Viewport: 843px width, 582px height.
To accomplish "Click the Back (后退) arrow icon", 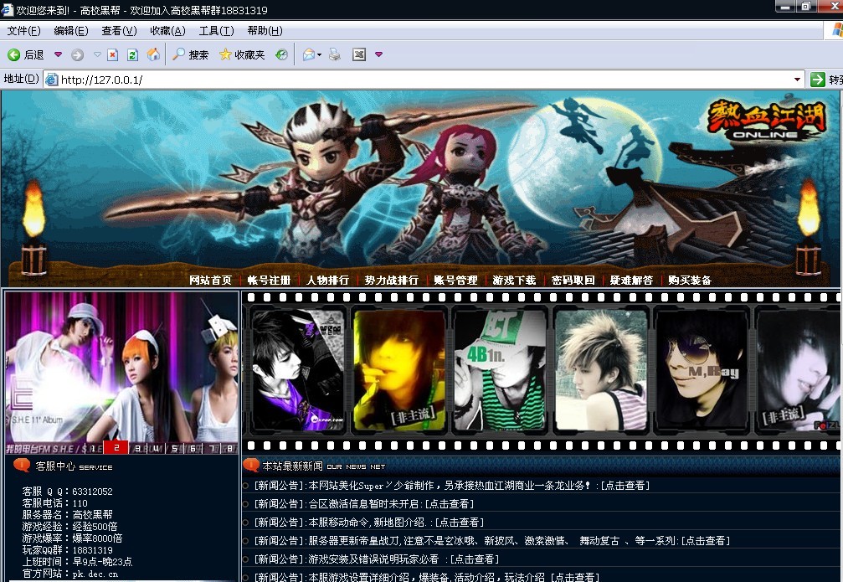I will pyautogui.click(x=14, y=55).
